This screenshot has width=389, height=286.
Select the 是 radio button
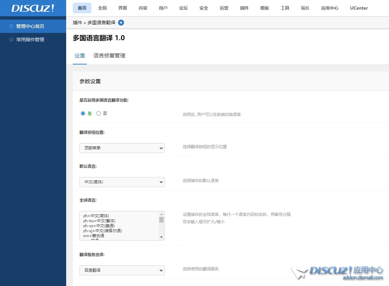coord(83,114)
